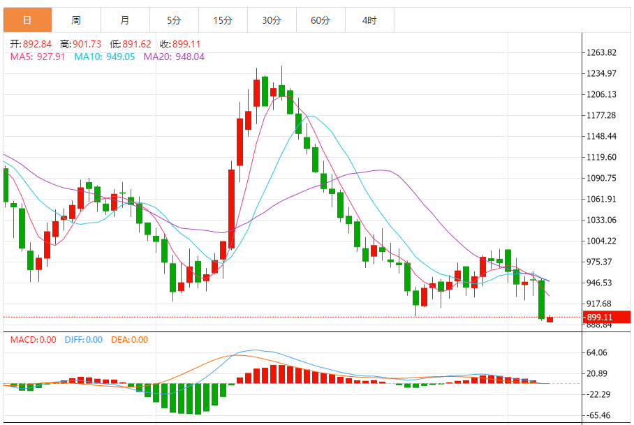
Task: Click the 1148.44 price axis label
Action: coord(602,136)
